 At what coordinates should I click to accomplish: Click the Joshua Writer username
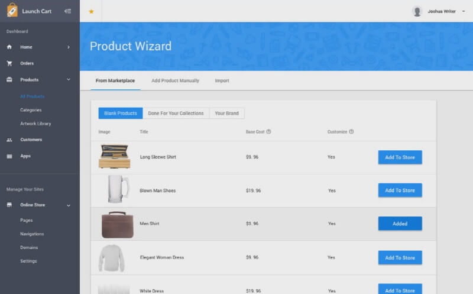click(x=442, y=11)
